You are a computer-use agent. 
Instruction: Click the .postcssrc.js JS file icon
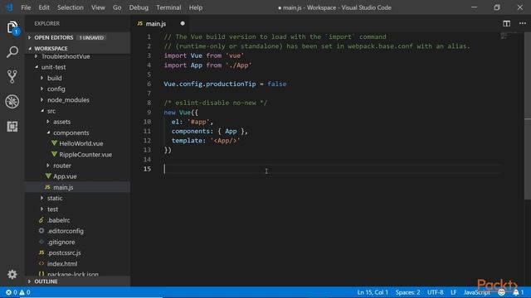(41, 252)
